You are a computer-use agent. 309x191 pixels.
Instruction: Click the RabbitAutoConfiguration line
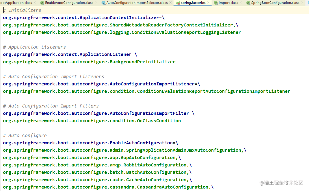97,165
